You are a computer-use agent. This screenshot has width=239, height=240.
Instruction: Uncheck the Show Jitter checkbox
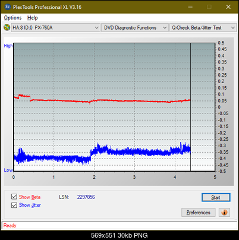point(14,205)
